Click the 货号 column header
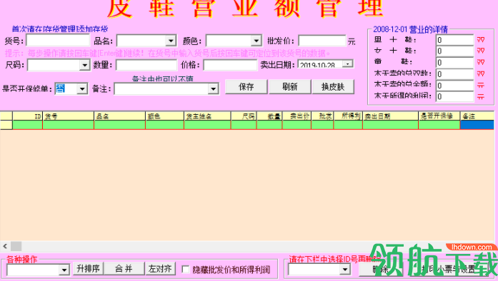 tap(69, 116)
